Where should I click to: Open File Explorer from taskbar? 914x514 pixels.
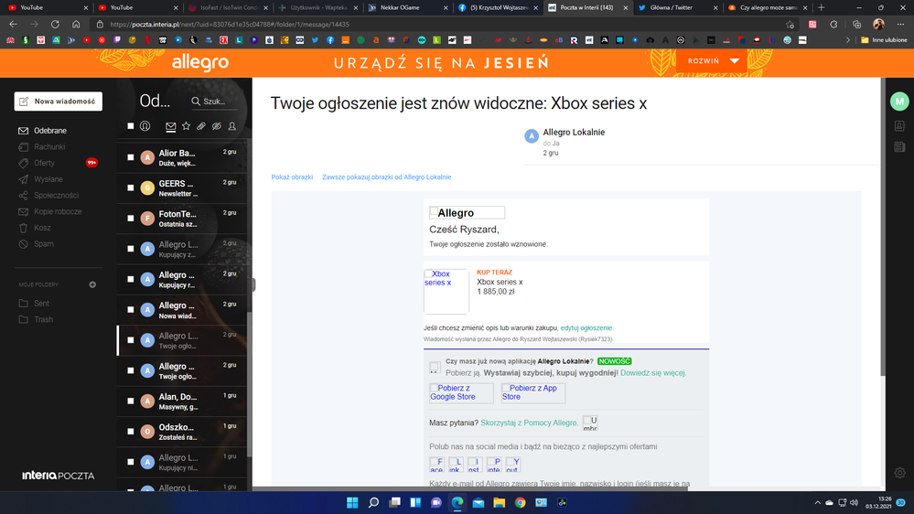(x=499, y=502)
